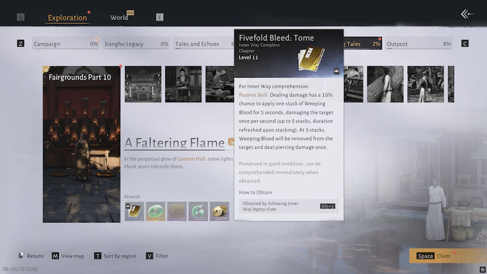Select the second grayscale quest thumbnail
Screen dimensions: 487x274
183,84
